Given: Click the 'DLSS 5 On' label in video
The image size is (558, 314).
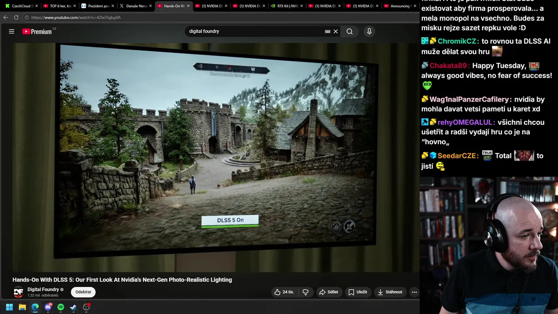Looking at the screenshot, I should click(230, 221).
